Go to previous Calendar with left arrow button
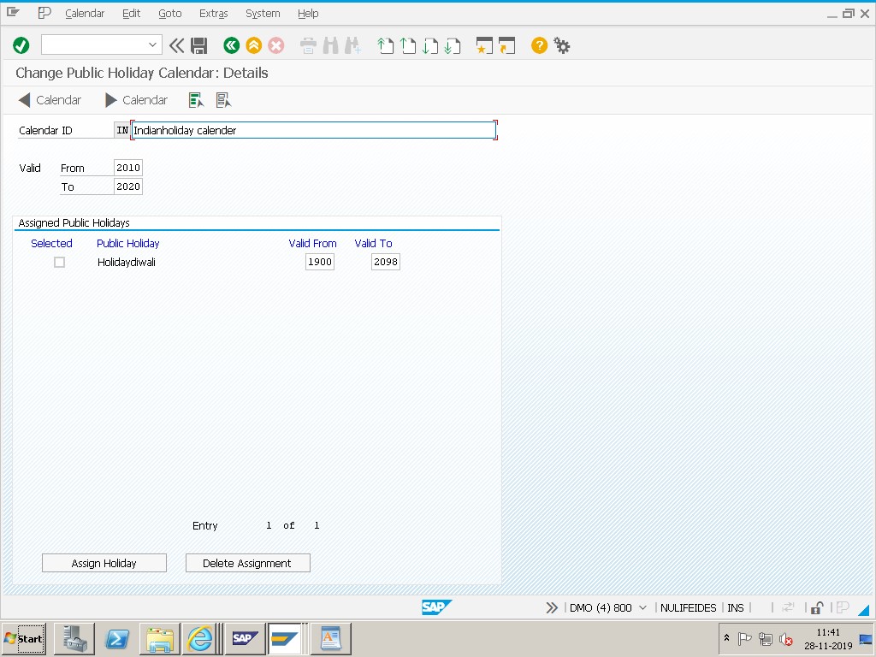 (x=50, y=100)
